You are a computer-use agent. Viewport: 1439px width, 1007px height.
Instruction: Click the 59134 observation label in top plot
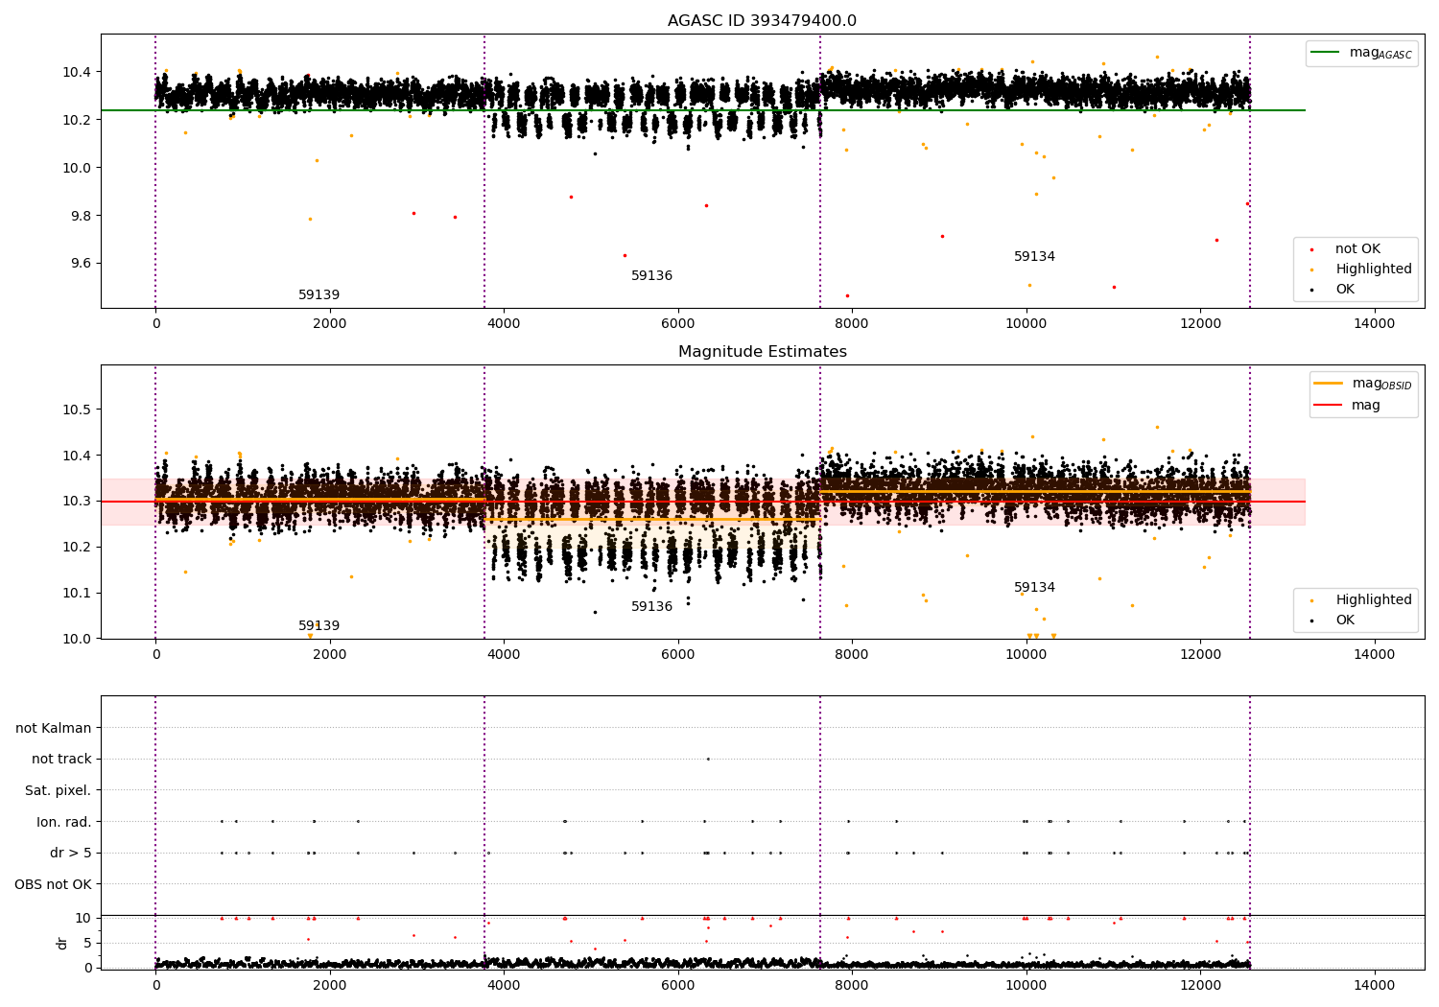[1034, 257]
